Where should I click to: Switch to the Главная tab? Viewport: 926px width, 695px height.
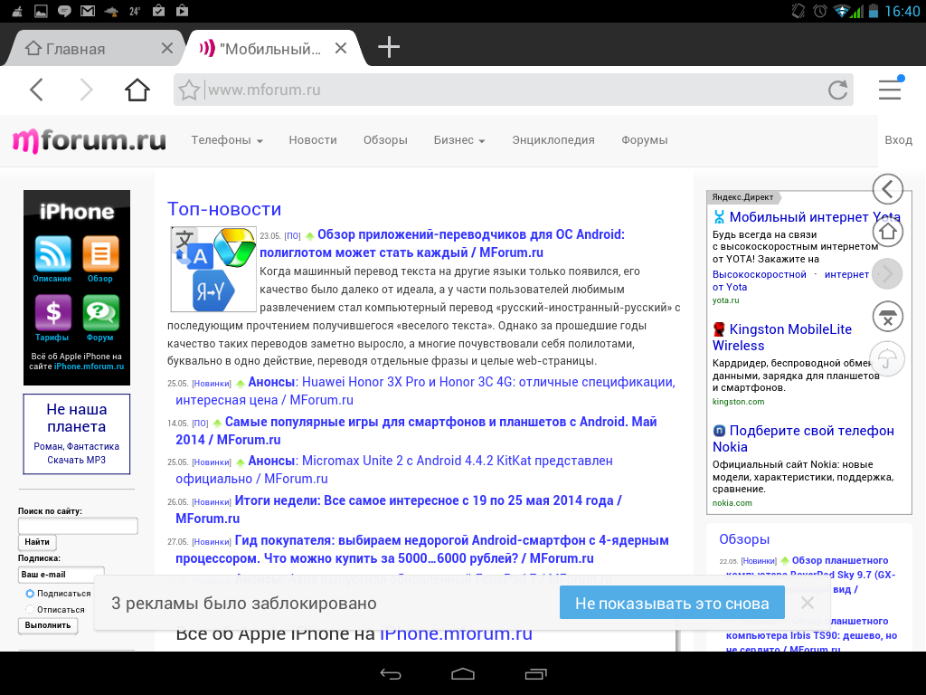coord(94,49)
